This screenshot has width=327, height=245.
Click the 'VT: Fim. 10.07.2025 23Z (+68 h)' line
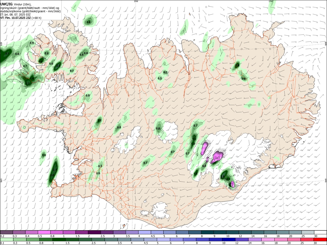(21, 18)
